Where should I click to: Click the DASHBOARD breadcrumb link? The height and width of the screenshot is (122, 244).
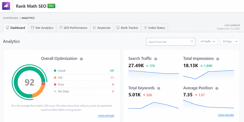11,18
